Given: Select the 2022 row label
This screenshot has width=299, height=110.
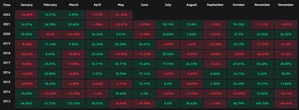Looking at the screenshot, I should point(6,15).
